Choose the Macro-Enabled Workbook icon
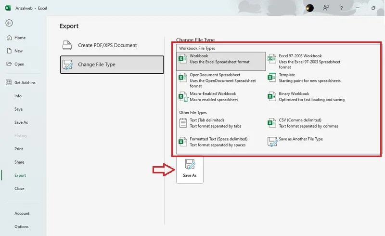Viewport: 385px width, 236px height. [x=183, y=97]
